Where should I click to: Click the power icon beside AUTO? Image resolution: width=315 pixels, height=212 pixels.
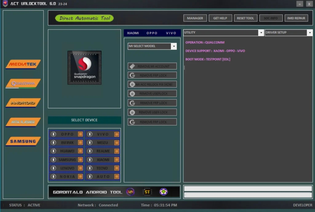tap(90, 176)
